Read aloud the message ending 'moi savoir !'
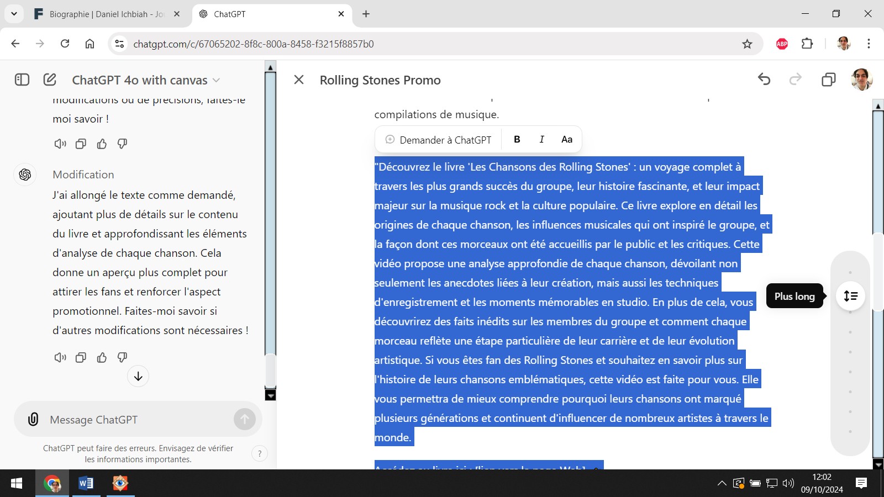The width and height of the screenshot is (884, 497). pos(60,144)
